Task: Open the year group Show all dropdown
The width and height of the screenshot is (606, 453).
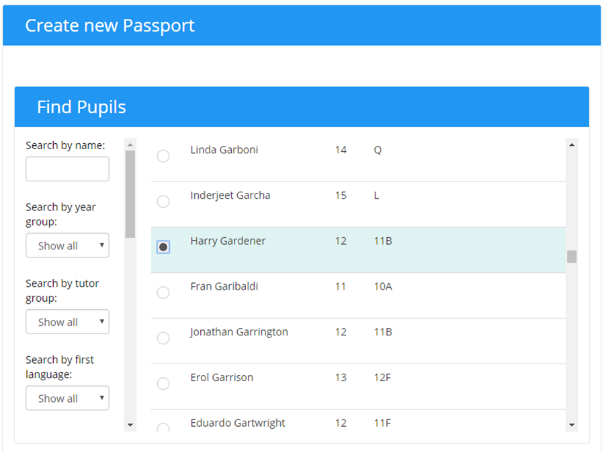Action: [67, 245]
